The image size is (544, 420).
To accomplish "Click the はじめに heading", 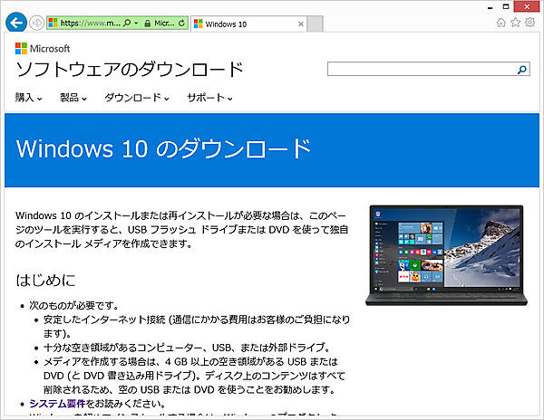I will click(46, 280).
